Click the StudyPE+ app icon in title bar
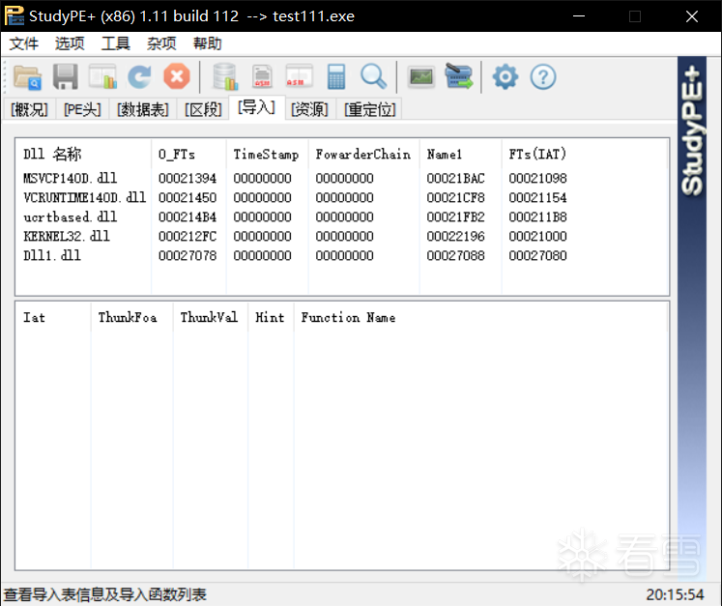 coord(14,16)
